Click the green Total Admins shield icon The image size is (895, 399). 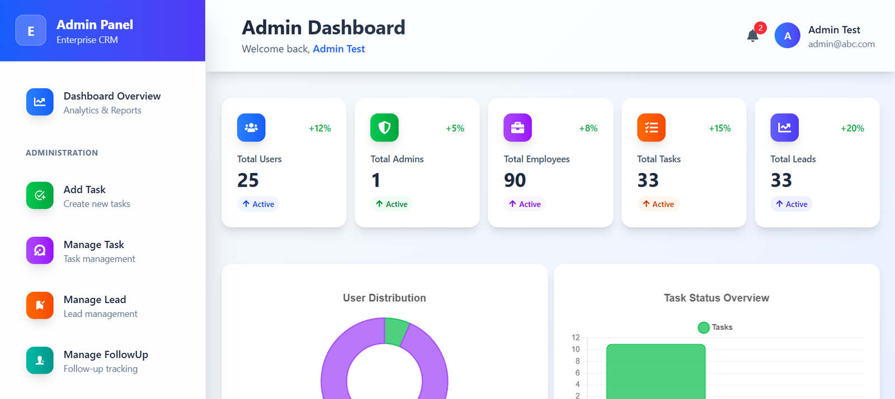click(x=384, y=127)
